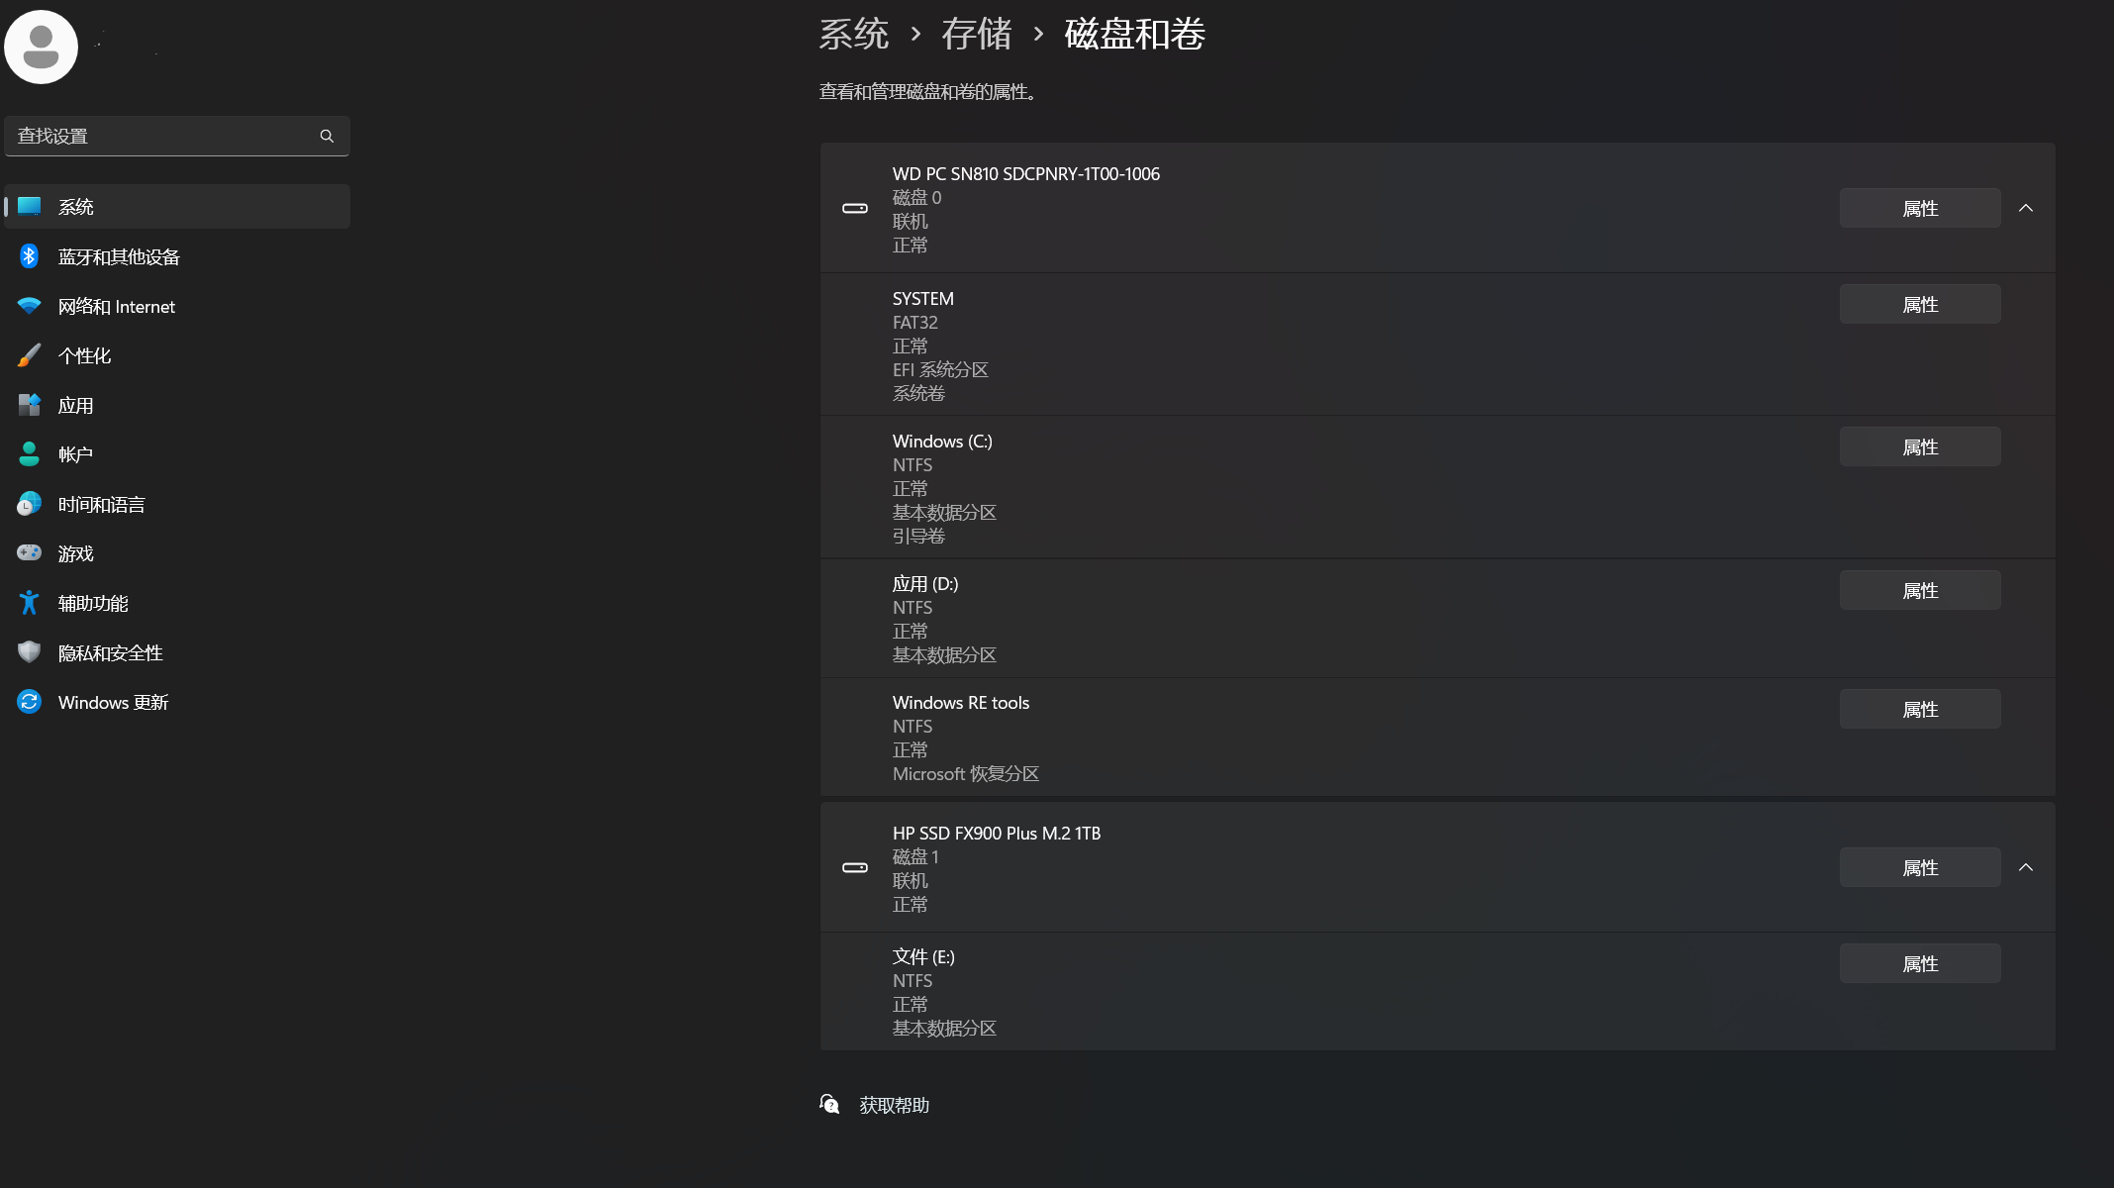2114x1188 pixels.
Task: Select the Privacy and security shield icon
Action: tap(30, 652)
